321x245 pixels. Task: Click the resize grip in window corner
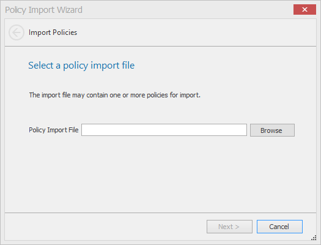tap(314, 238)
